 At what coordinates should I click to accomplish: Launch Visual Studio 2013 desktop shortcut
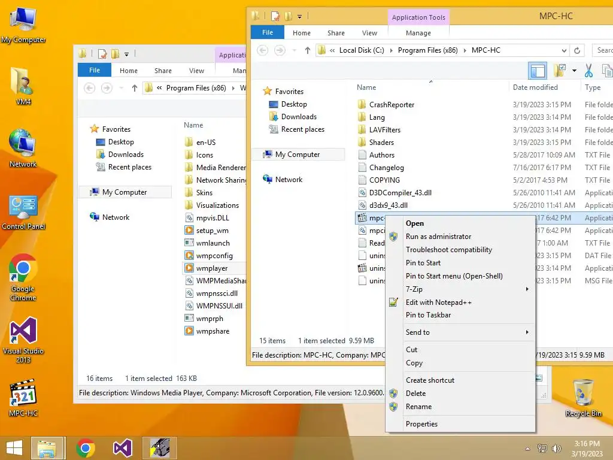point(23,340)
